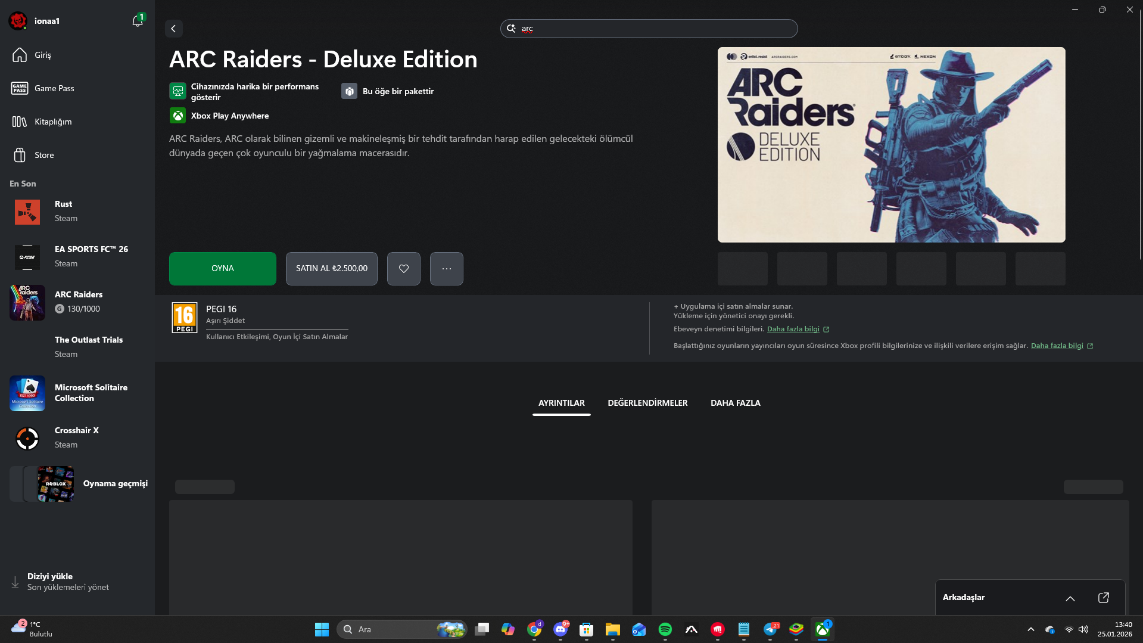Go back with the back arrow
This screenshot has height=643, width=1143.
(173, 29)
